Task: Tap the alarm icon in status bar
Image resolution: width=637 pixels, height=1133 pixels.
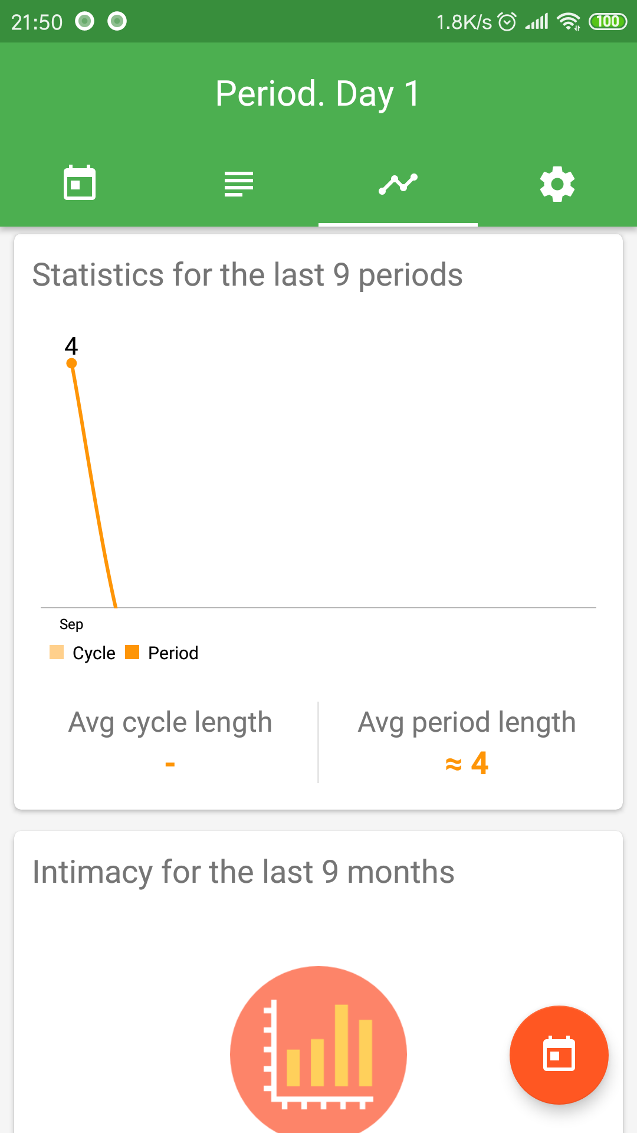Action: (x=507, y=22)
